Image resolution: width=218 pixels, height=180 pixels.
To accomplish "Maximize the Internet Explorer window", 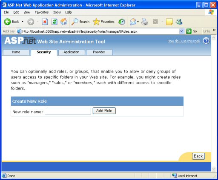I will click(206, 5).
